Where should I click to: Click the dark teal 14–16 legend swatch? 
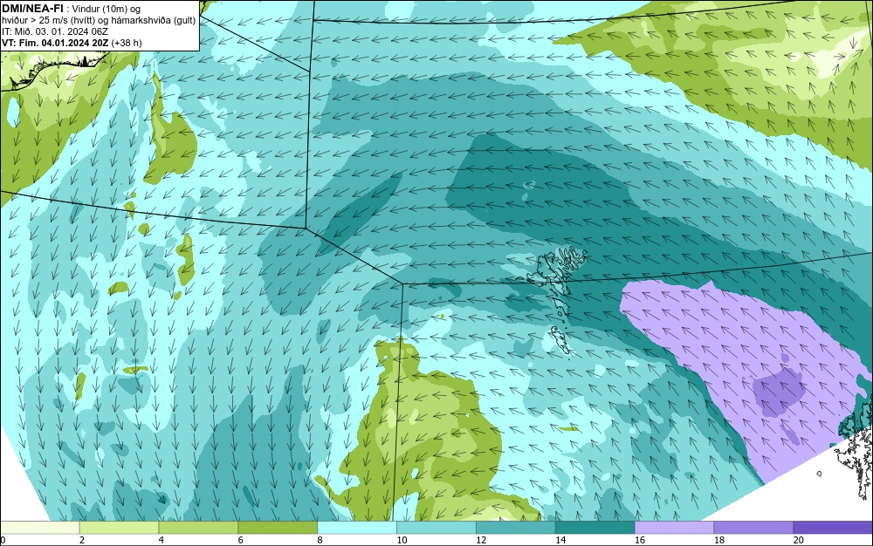point(595,528)
